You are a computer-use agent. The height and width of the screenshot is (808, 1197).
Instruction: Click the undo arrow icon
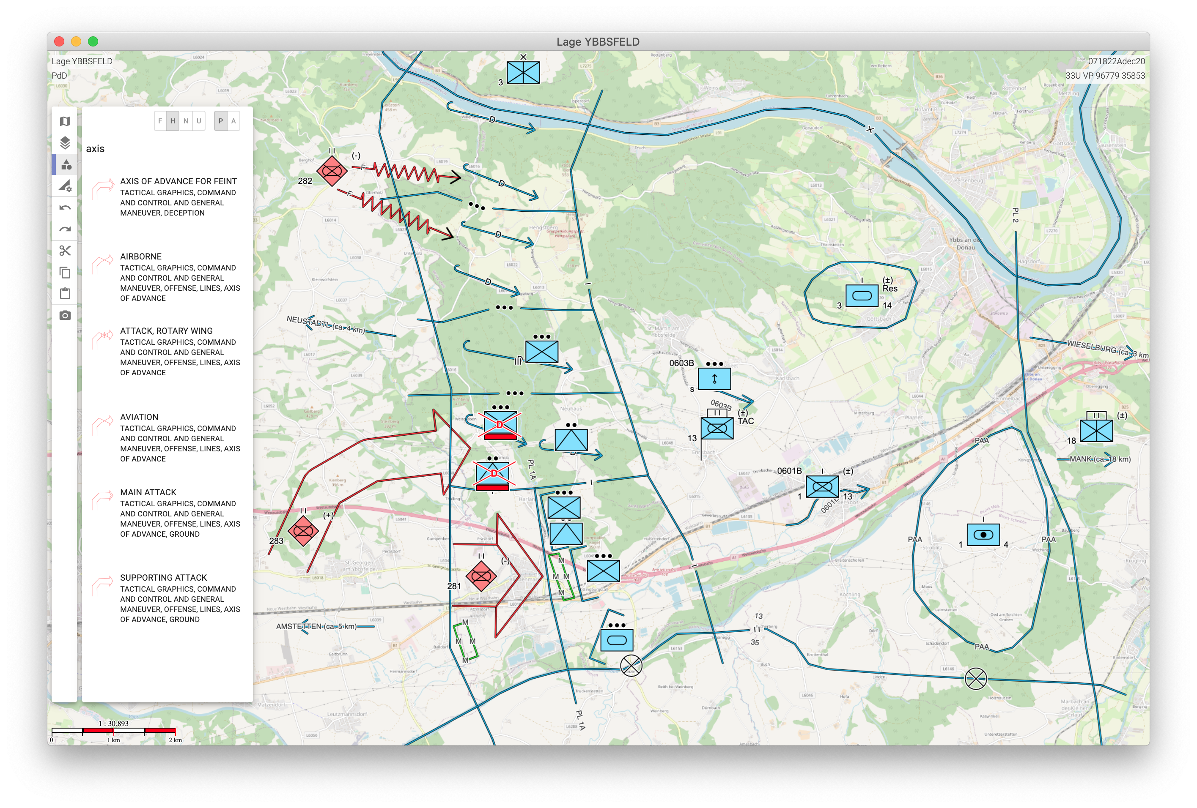click(65, 208)
